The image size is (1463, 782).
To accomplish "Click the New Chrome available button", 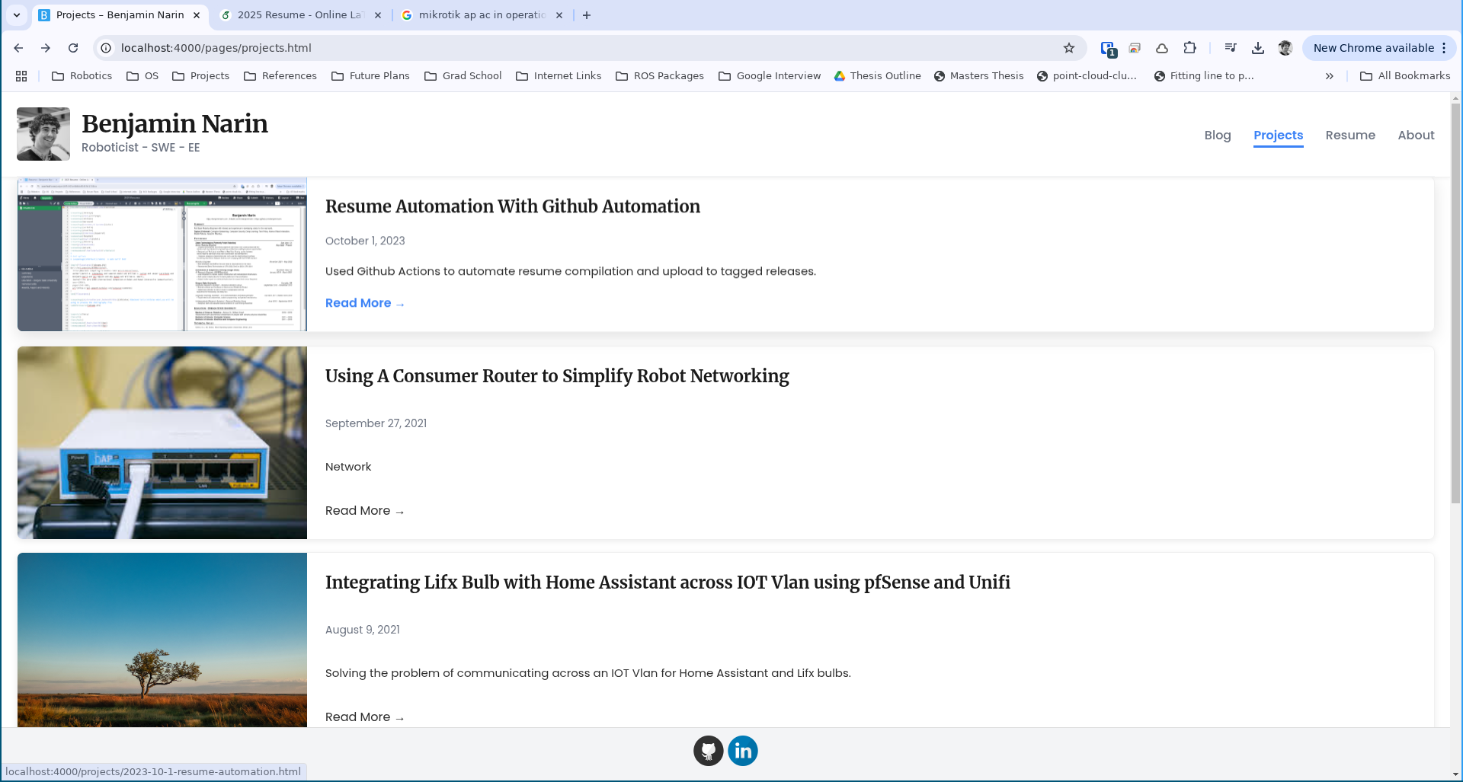I will pos(1375,47).
